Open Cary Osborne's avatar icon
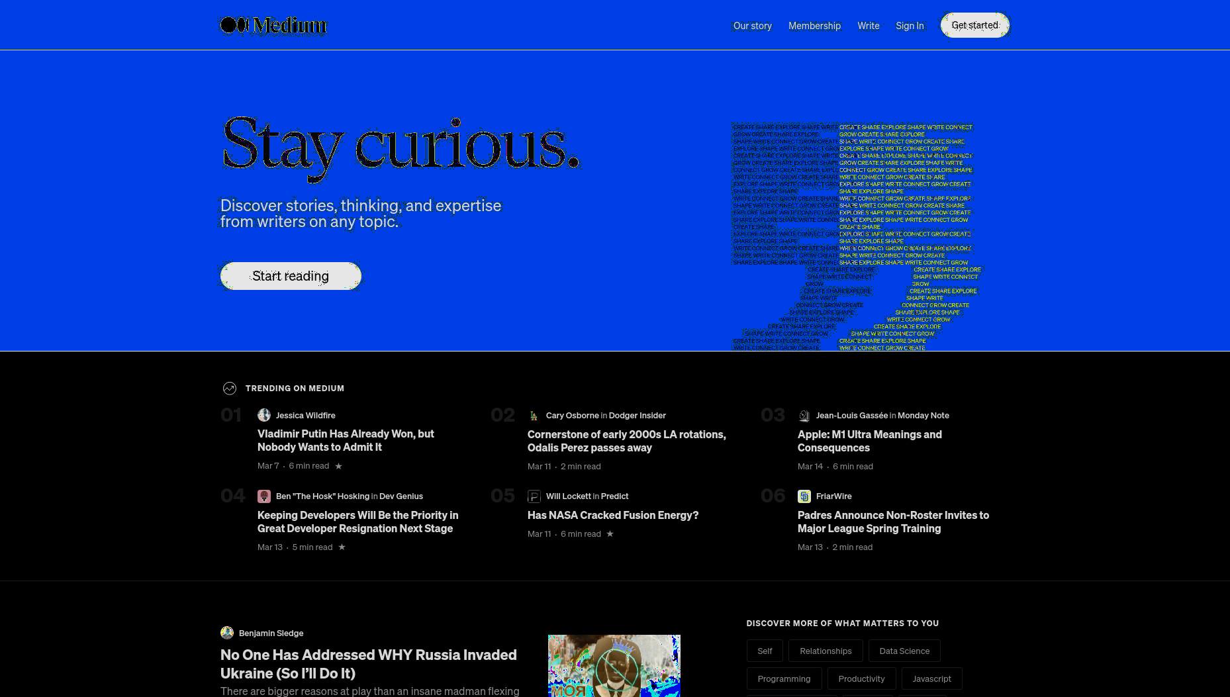 [534, 415]
